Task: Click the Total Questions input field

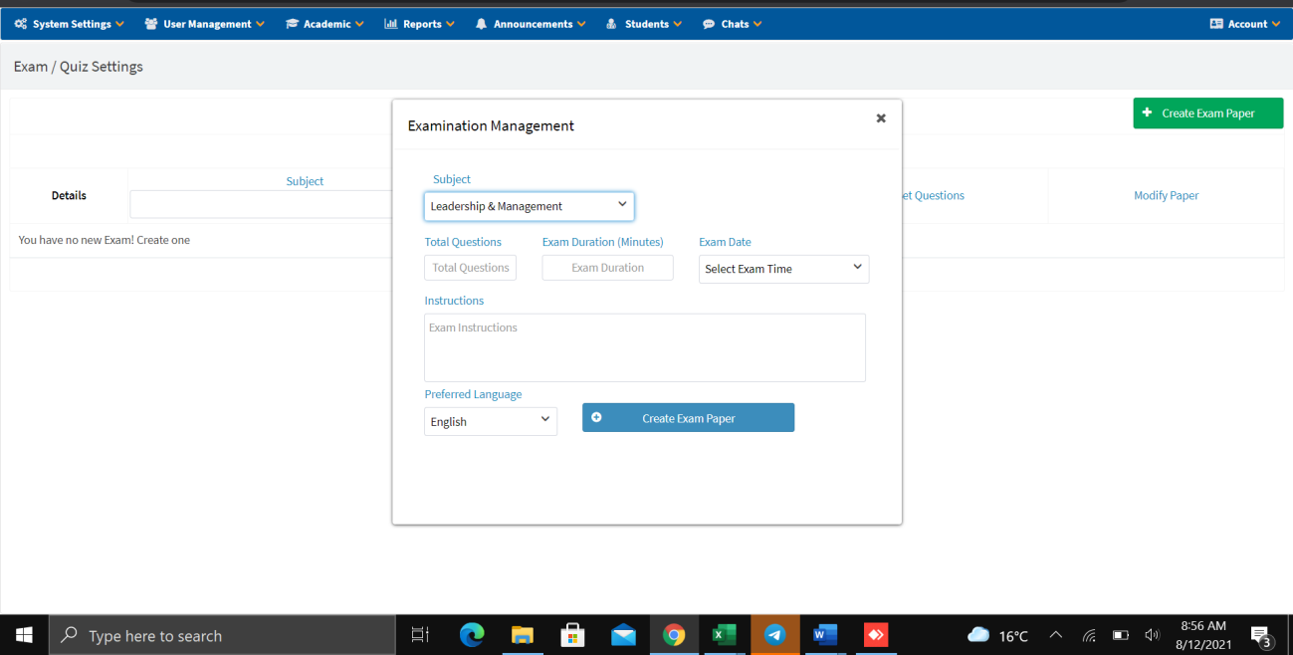Action: [x=470, y=268]
